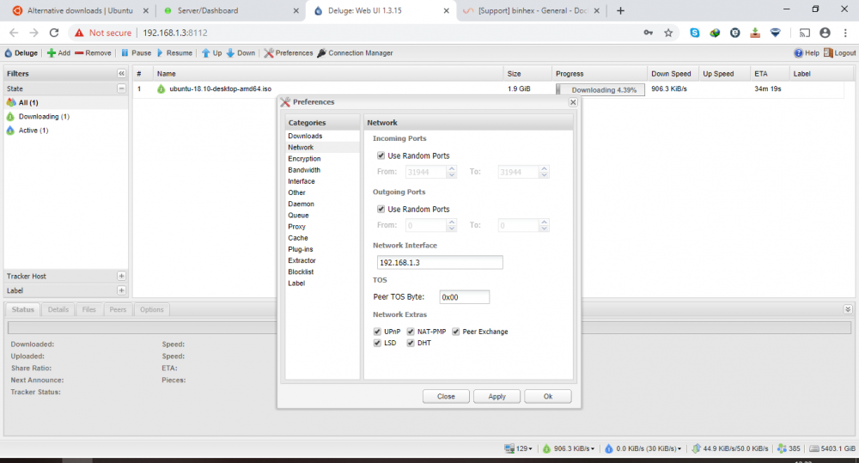Click the Outgoing Ports To field
The image size is (859, 463).
click(518, 225)
